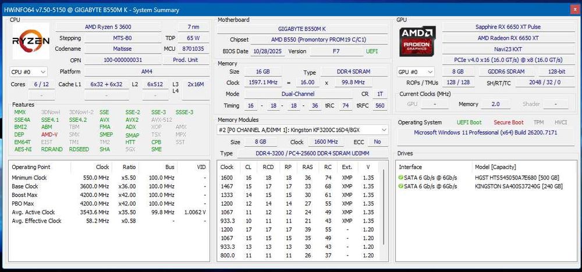Click the video memory type 'GDDR6 SDRAM'
This screenshot has width=582, height=272.
[x=506, y=72]
